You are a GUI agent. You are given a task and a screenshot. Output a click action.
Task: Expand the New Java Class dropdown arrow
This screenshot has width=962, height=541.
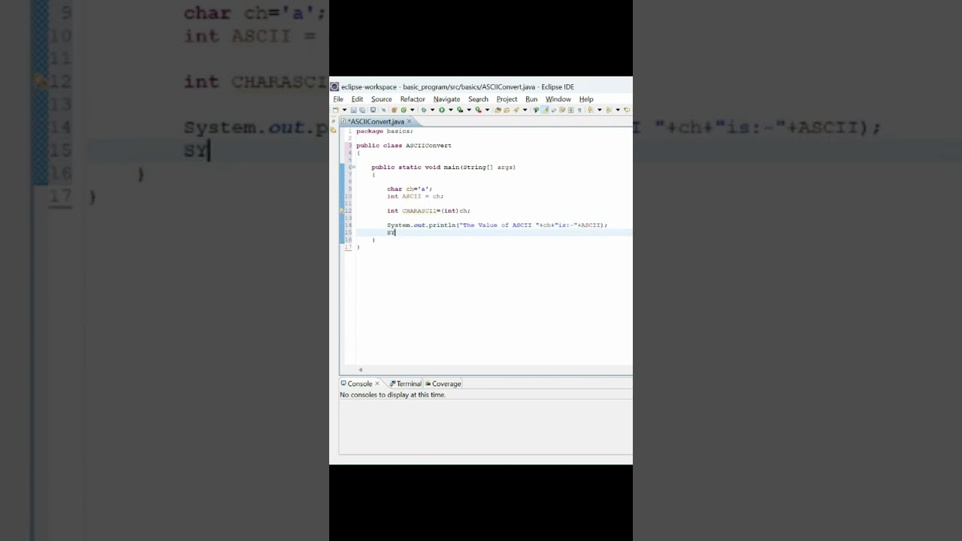(412, 110)
